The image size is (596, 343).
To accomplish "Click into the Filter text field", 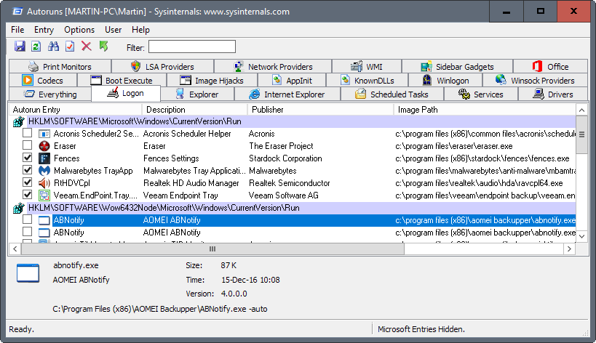I will coord(192,47).
